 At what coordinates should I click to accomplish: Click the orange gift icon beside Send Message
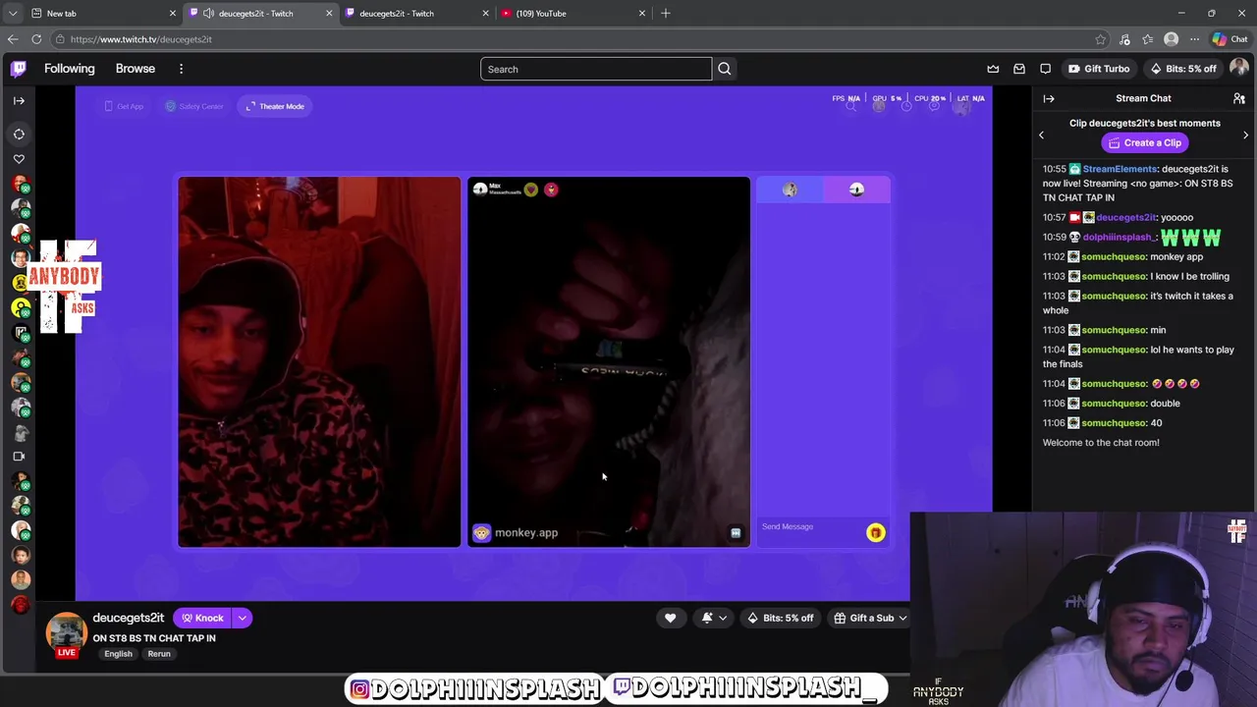tap(875, 532)
